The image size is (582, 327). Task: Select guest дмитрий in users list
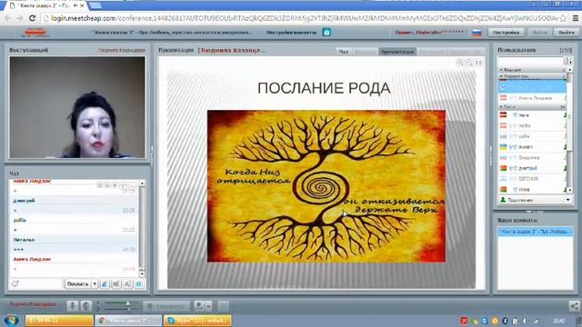click(532, 168)
